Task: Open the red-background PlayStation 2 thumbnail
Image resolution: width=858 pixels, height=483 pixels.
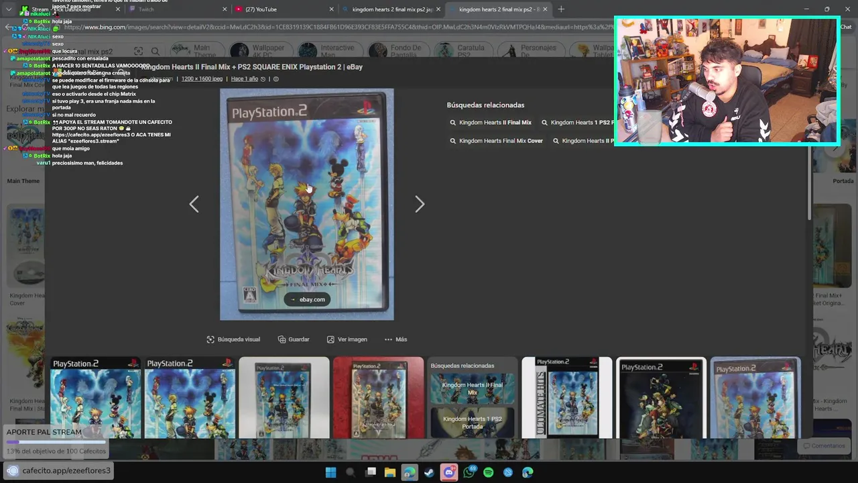Action: click(x=378, y=398)
